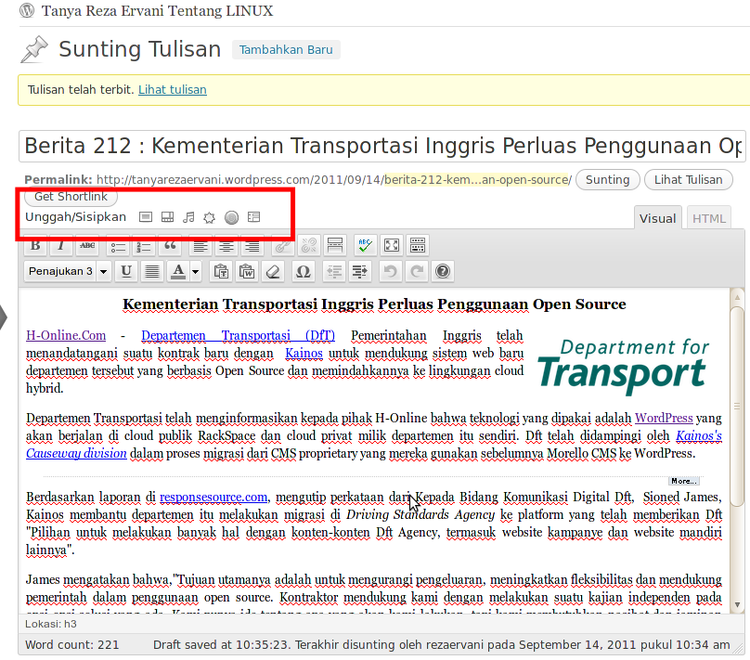The height and width of the screenshot is (660, 750).
Task: Align text to the right
Action: (x=252, y=245)
